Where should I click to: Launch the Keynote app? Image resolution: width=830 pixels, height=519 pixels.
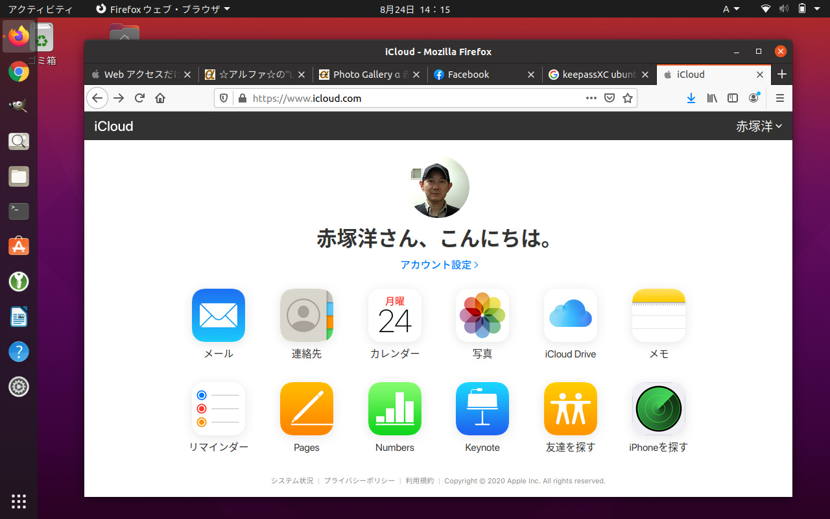pyautogui.click(x=482, y=409)
